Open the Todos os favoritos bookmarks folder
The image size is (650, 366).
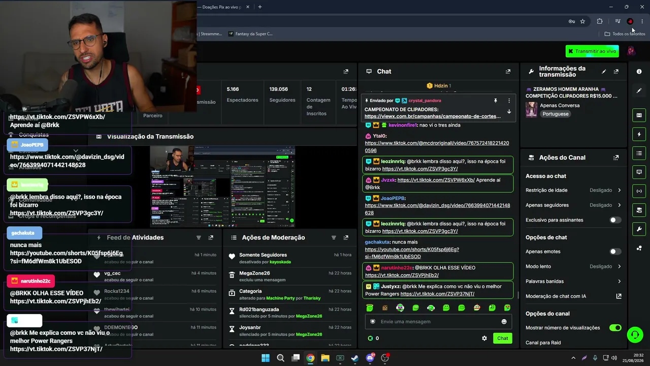(625, 34)
